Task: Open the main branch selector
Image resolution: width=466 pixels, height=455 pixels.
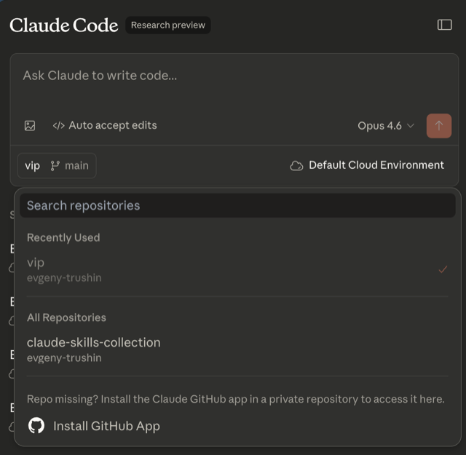Action: coord(70,165)
